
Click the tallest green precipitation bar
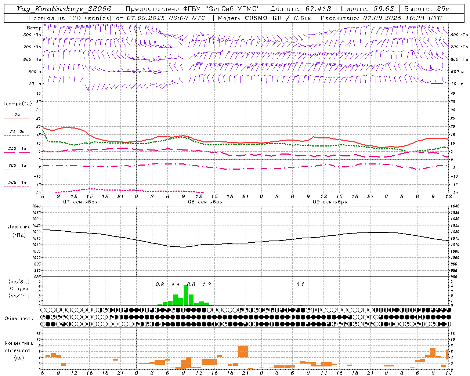(x=186, y=295)
